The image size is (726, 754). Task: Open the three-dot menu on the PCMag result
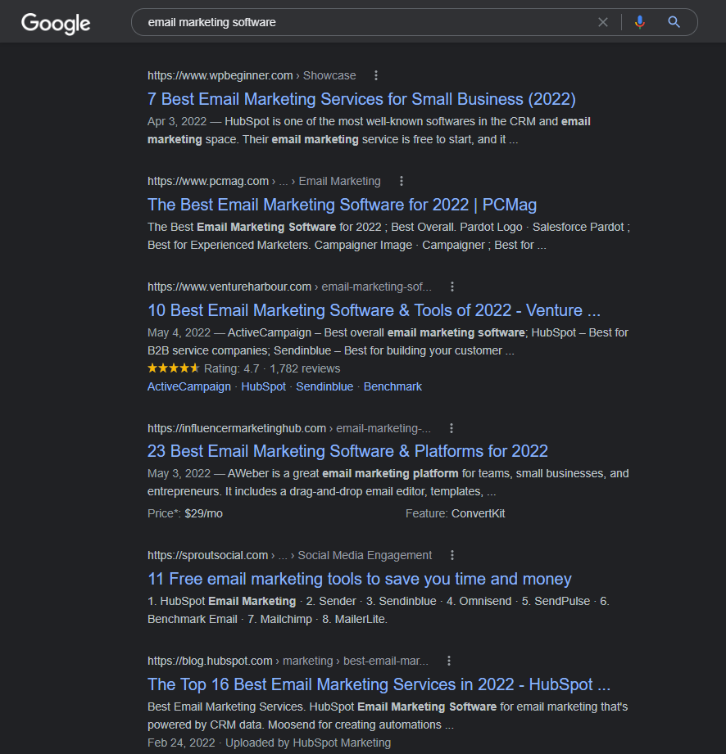[401, 181]
